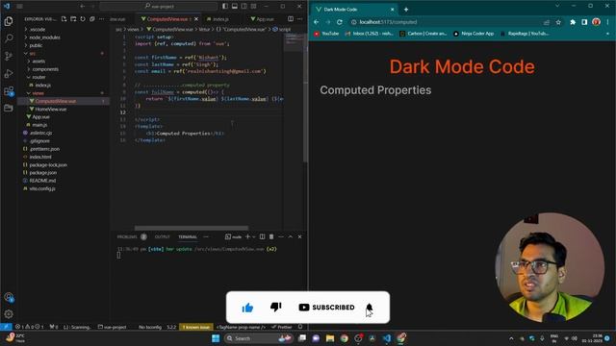Select ComputedView.vue in the file tree
616x346 pixels.
point(56,101)
